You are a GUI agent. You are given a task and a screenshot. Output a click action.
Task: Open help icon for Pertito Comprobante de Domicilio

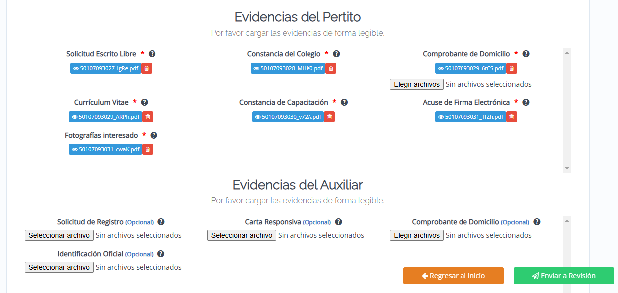(x=526, y=54)
